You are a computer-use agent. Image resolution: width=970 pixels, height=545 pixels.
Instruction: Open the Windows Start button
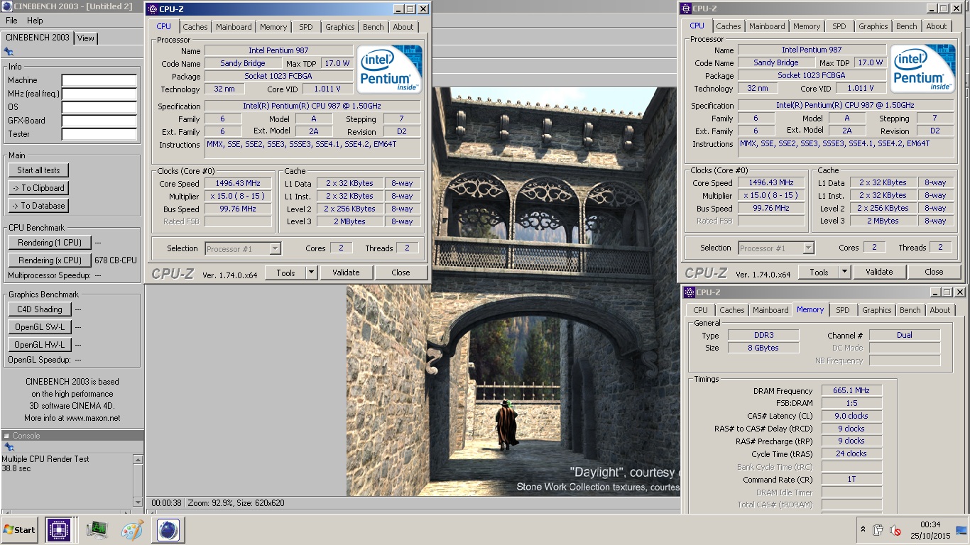[x=19, y=530]
